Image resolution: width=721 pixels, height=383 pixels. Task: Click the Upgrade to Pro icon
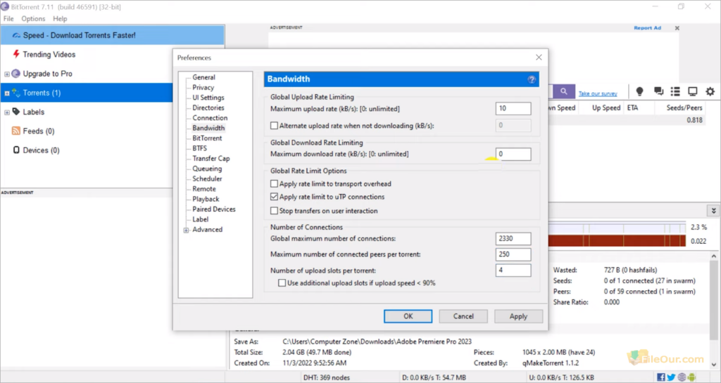point(16,73)
